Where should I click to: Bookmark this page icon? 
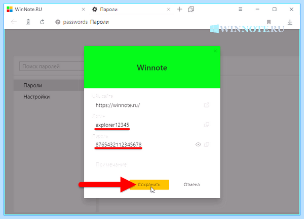click(x=269, y=22)
